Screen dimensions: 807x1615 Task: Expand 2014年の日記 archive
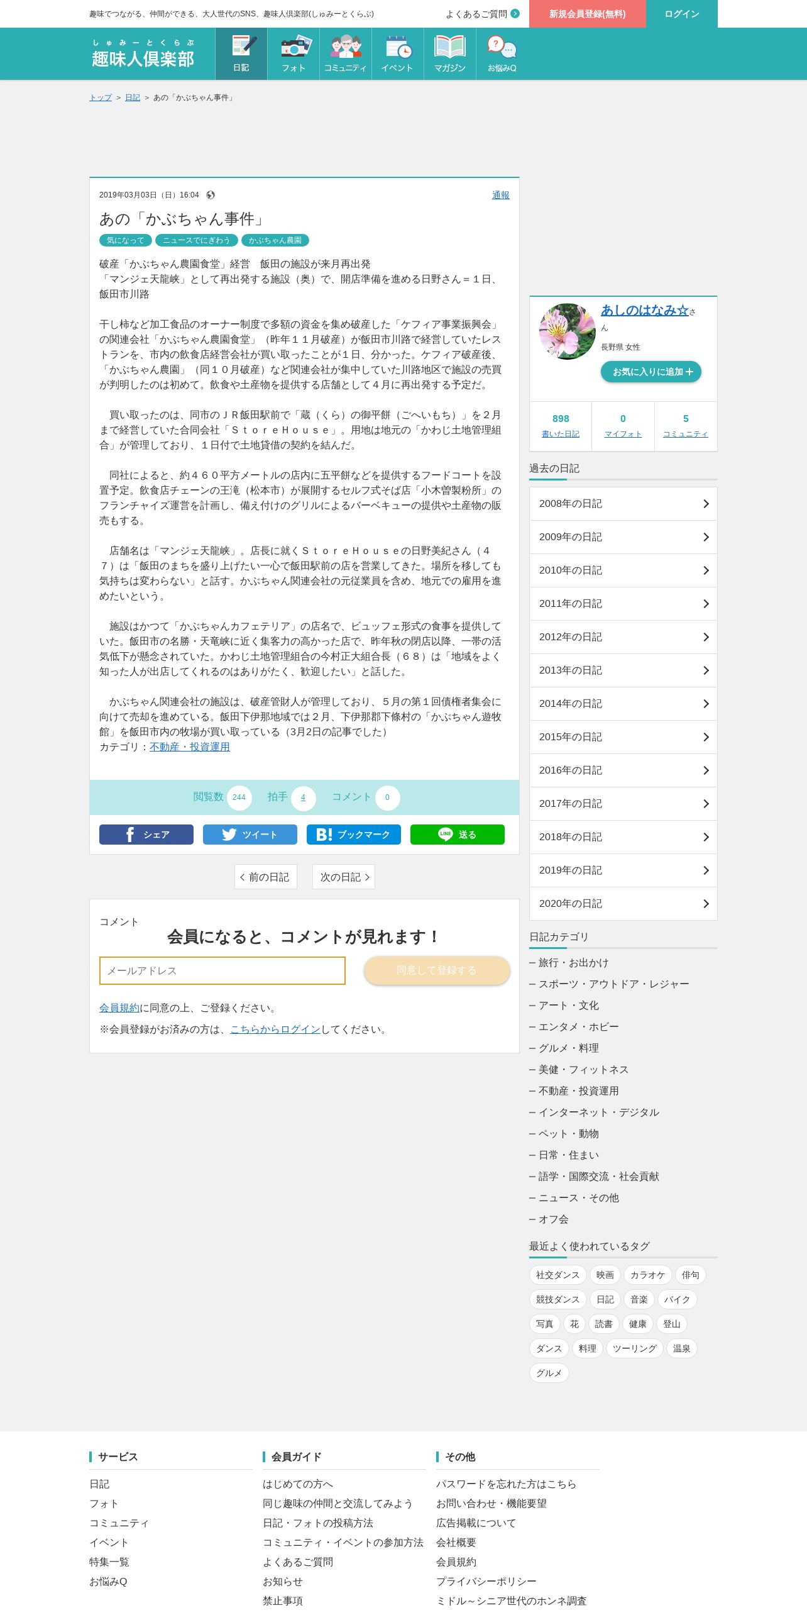623,704
